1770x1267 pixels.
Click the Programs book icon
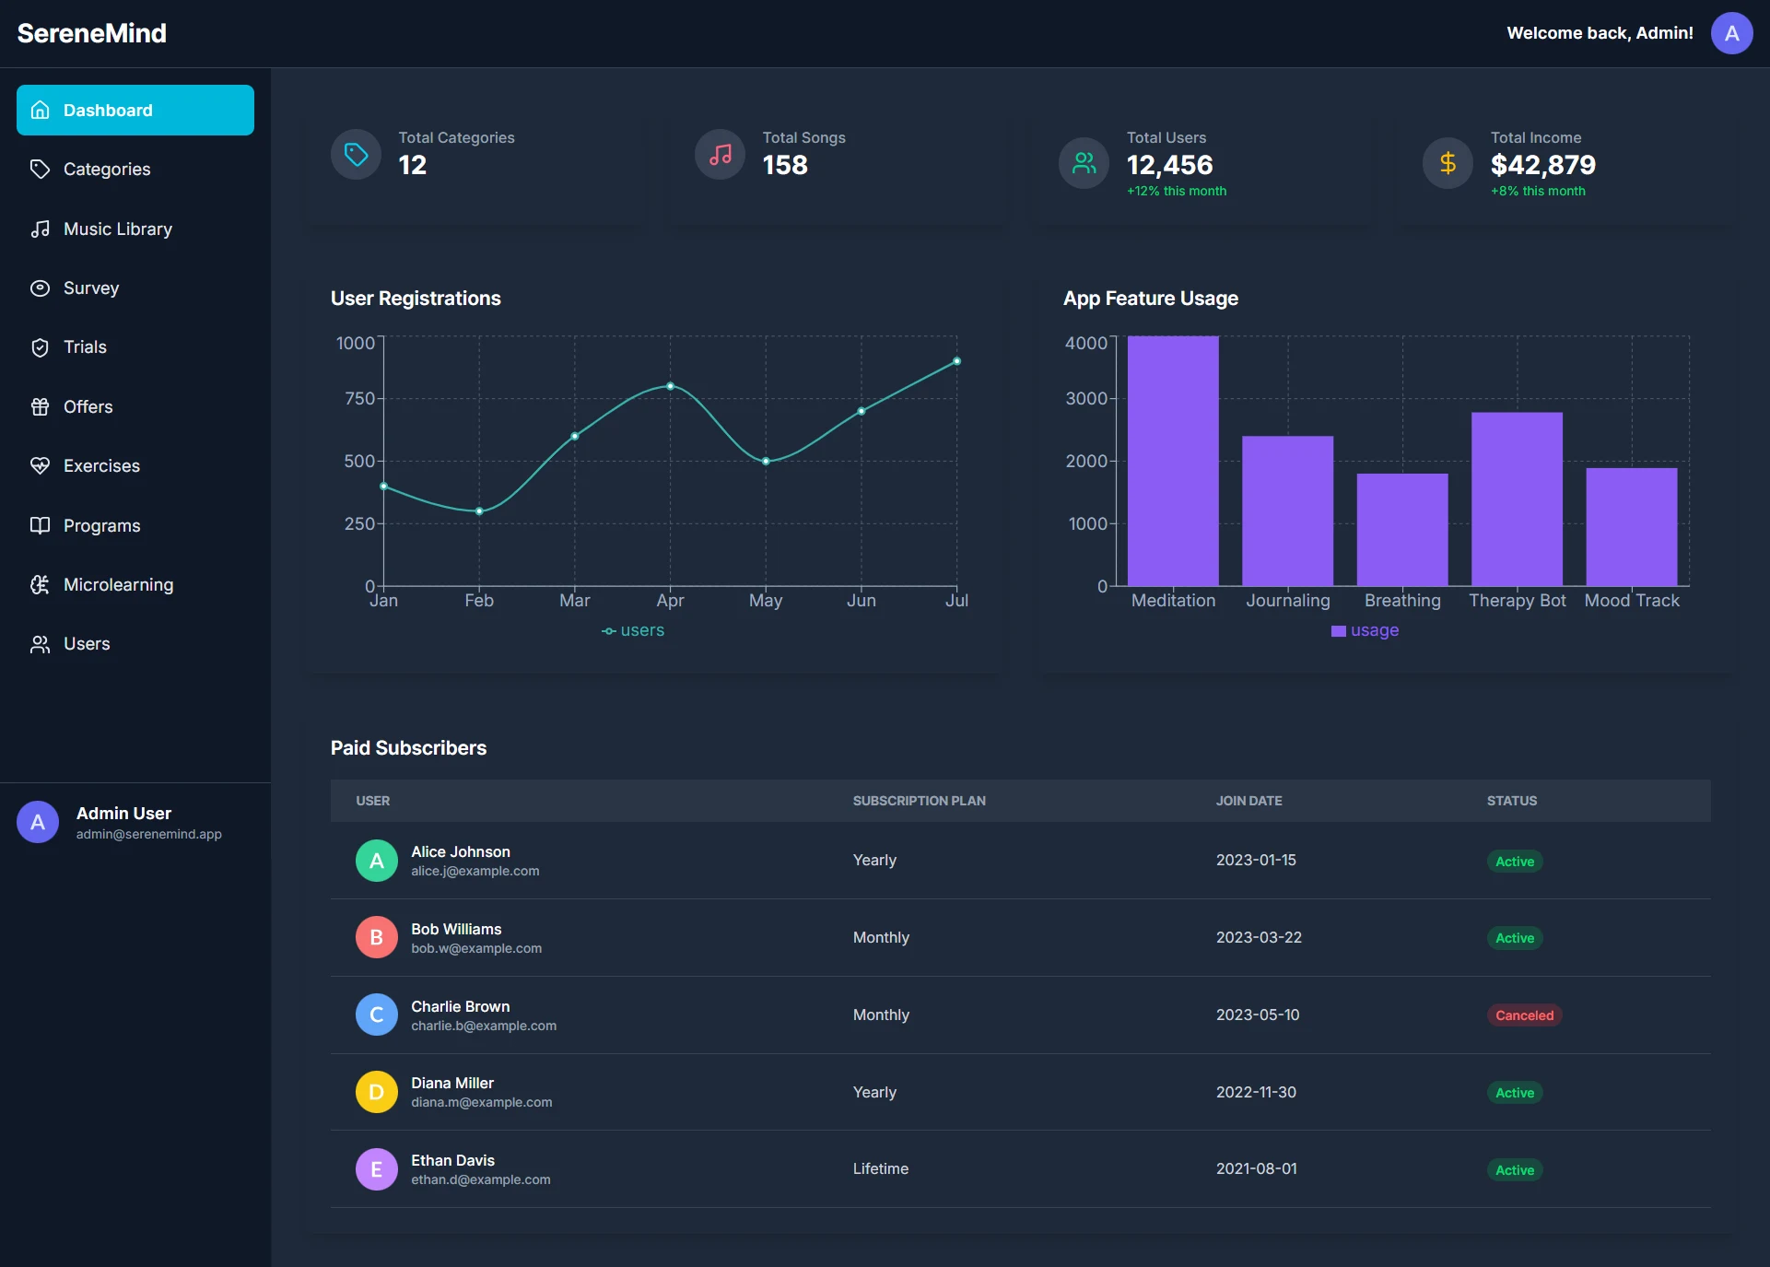coord(40,525)
